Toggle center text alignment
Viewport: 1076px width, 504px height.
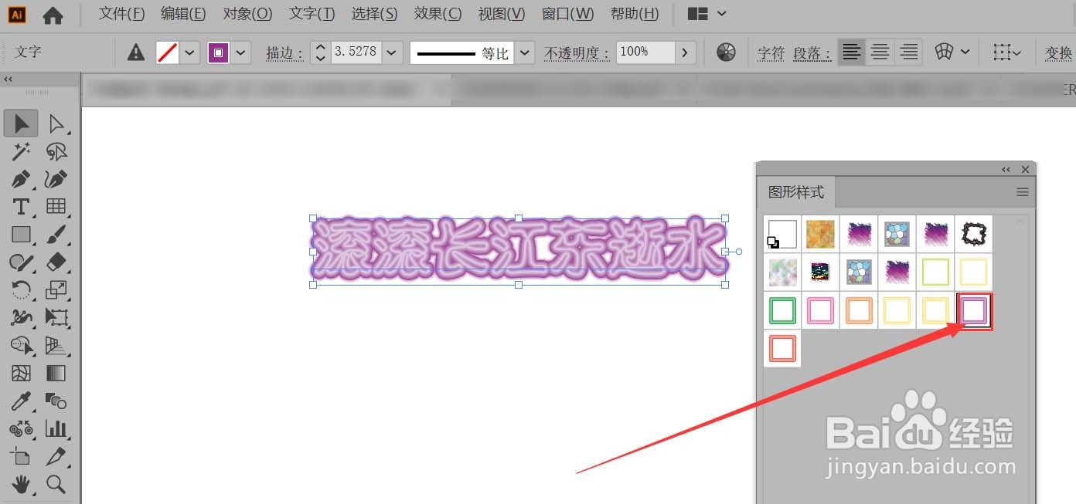pyautogui.click(x=880, y=52)
